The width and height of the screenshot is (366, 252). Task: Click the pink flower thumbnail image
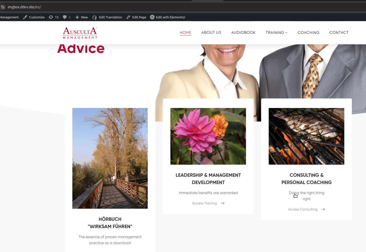point(208,136)
